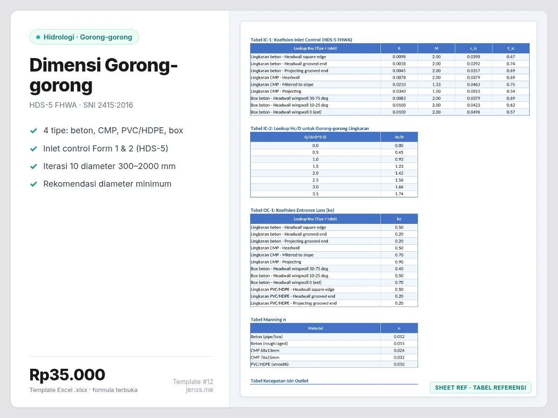
Task: Click Hc/D value 0.45
Action: (x=399, y=152)
